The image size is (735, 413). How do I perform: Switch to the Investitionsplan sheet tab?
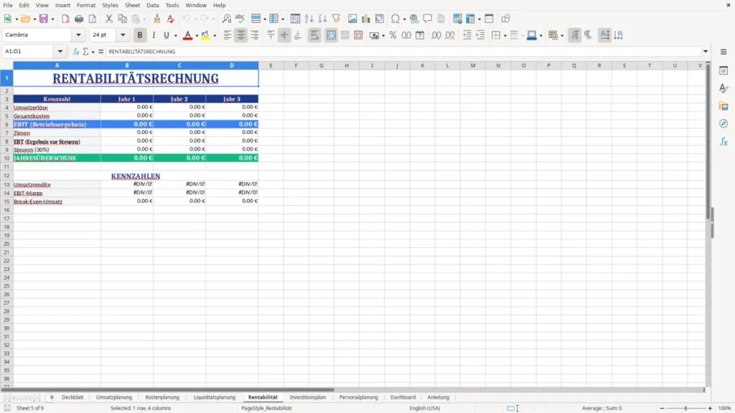coord(307,397)
